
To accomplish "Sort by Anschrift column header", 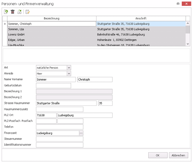I will point(141,18).
